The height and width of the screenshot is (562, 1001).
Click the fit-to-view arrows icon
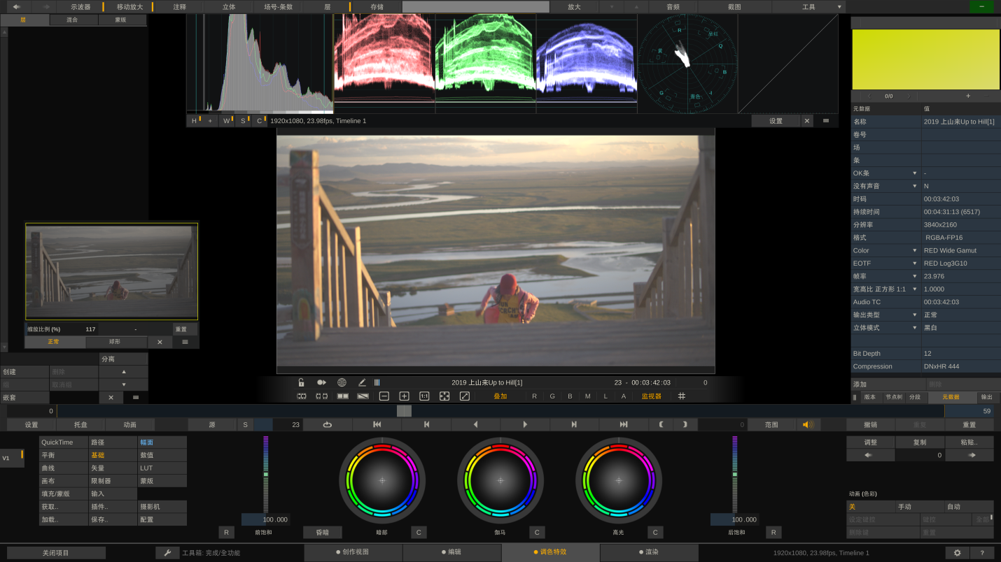tap(444, 396)
